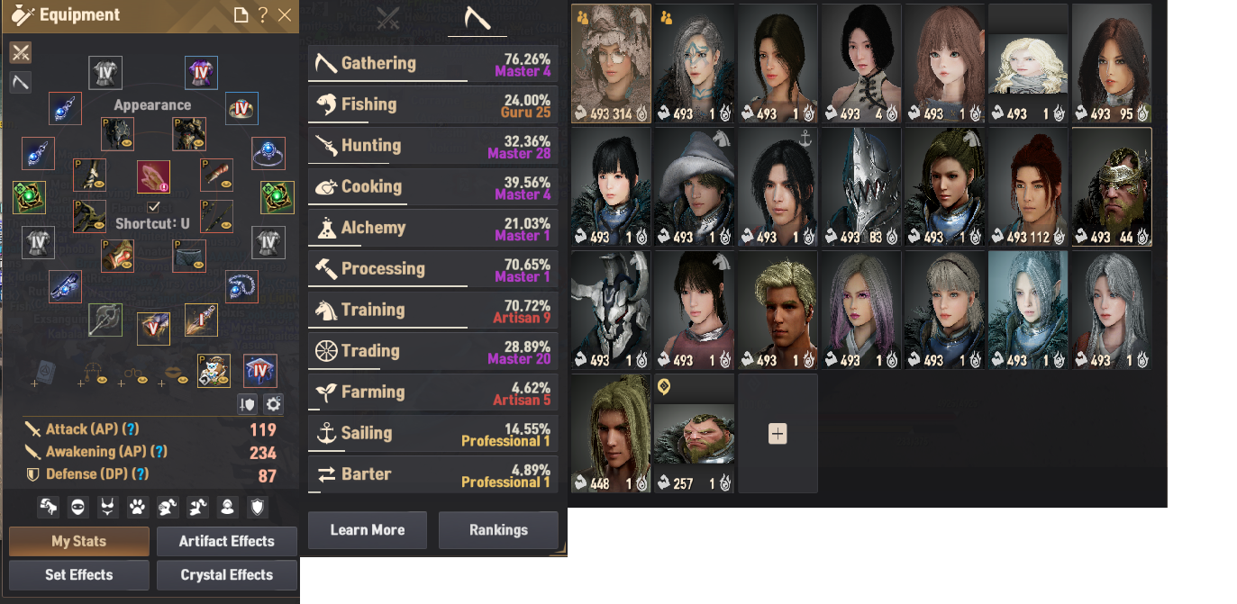This screenshot has height=604, width=1237.
Task: Expand the Fishing skill row
Action: pos(432,105)
